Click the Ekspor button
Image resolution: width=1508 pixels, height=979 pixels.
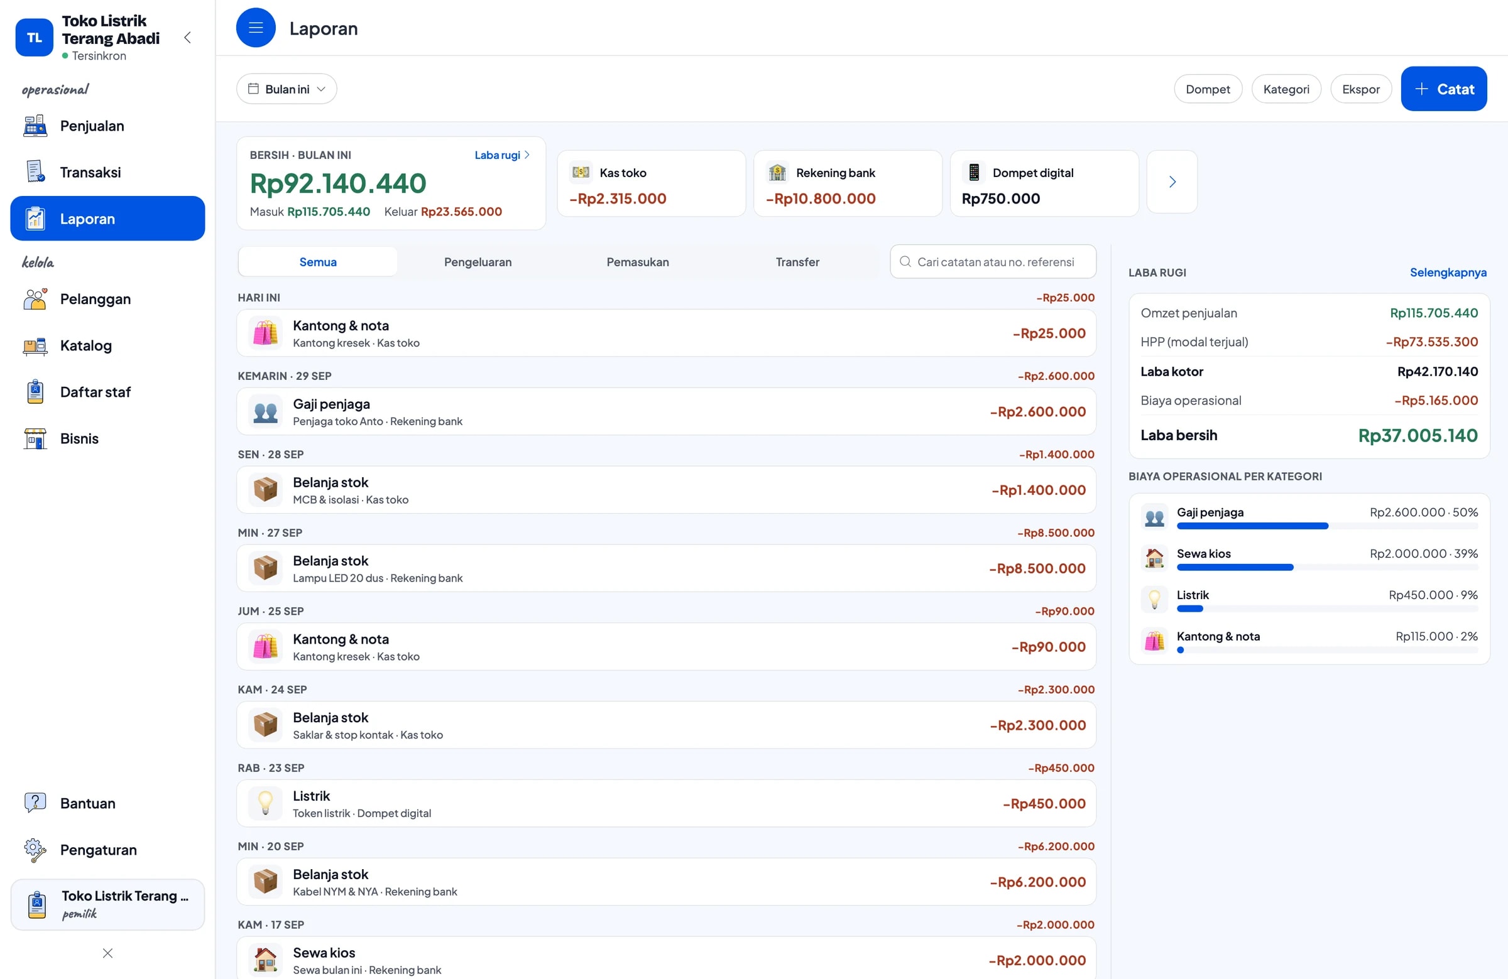coord(1360,89)
